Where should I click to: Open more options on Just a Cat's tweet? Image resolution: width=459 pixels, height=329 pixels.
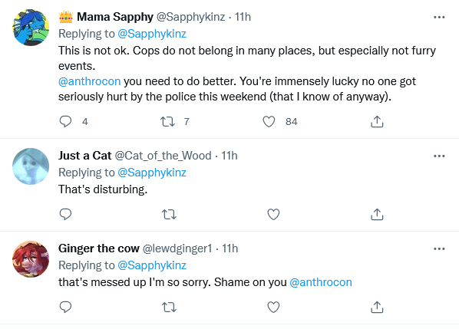pos(439,156)
